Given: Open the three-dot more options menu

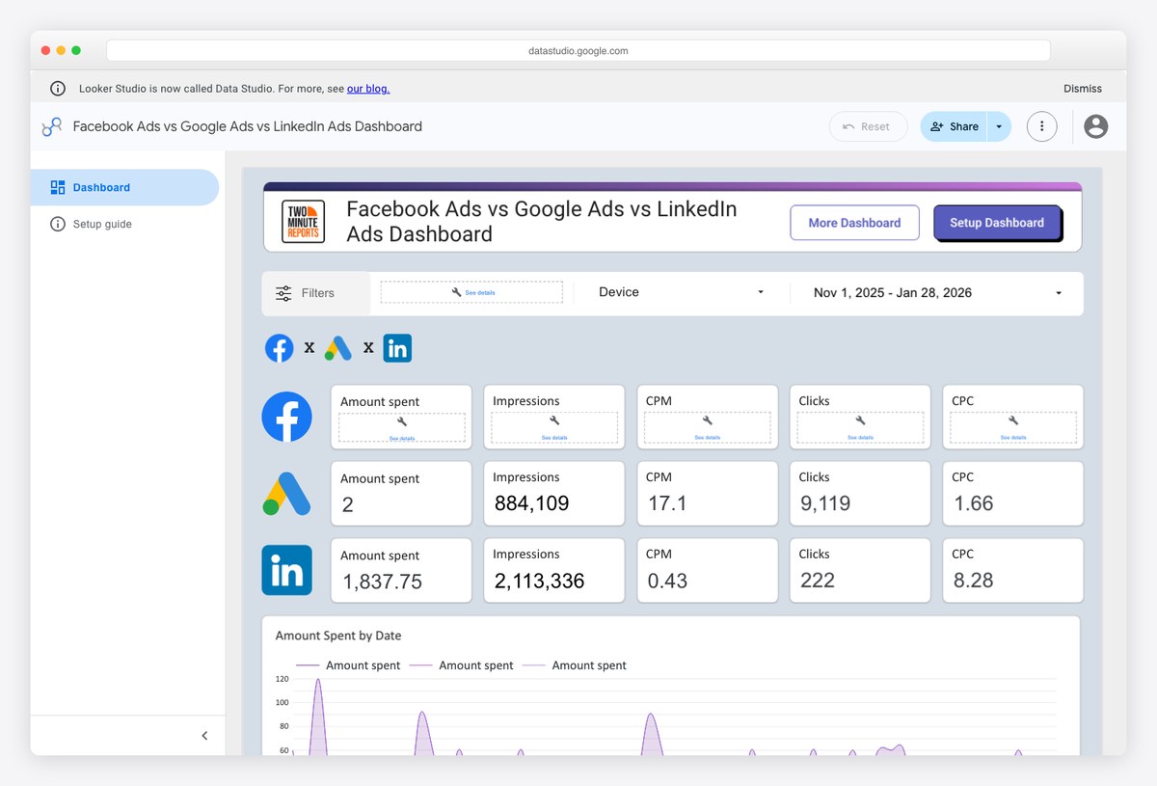Looking at the screenshot, I should (x=1041, y=126).
